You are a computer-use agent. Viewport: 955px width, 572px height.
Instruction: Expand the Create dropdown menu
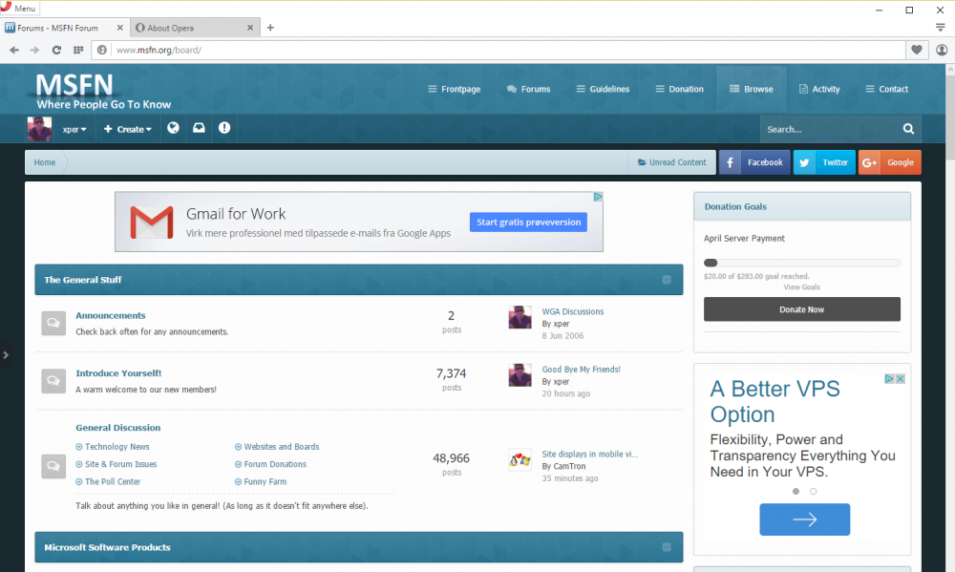(128, 129)
